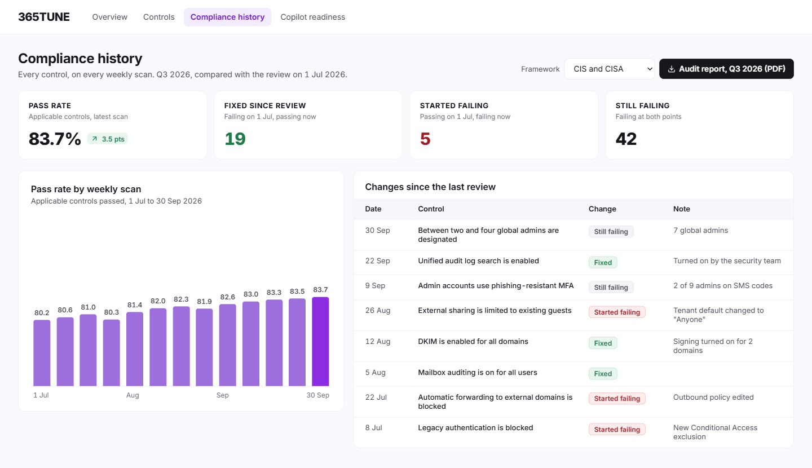812x468 pixels.
Task: Switch to the Controls tab
Action: [x=159, y=17]
